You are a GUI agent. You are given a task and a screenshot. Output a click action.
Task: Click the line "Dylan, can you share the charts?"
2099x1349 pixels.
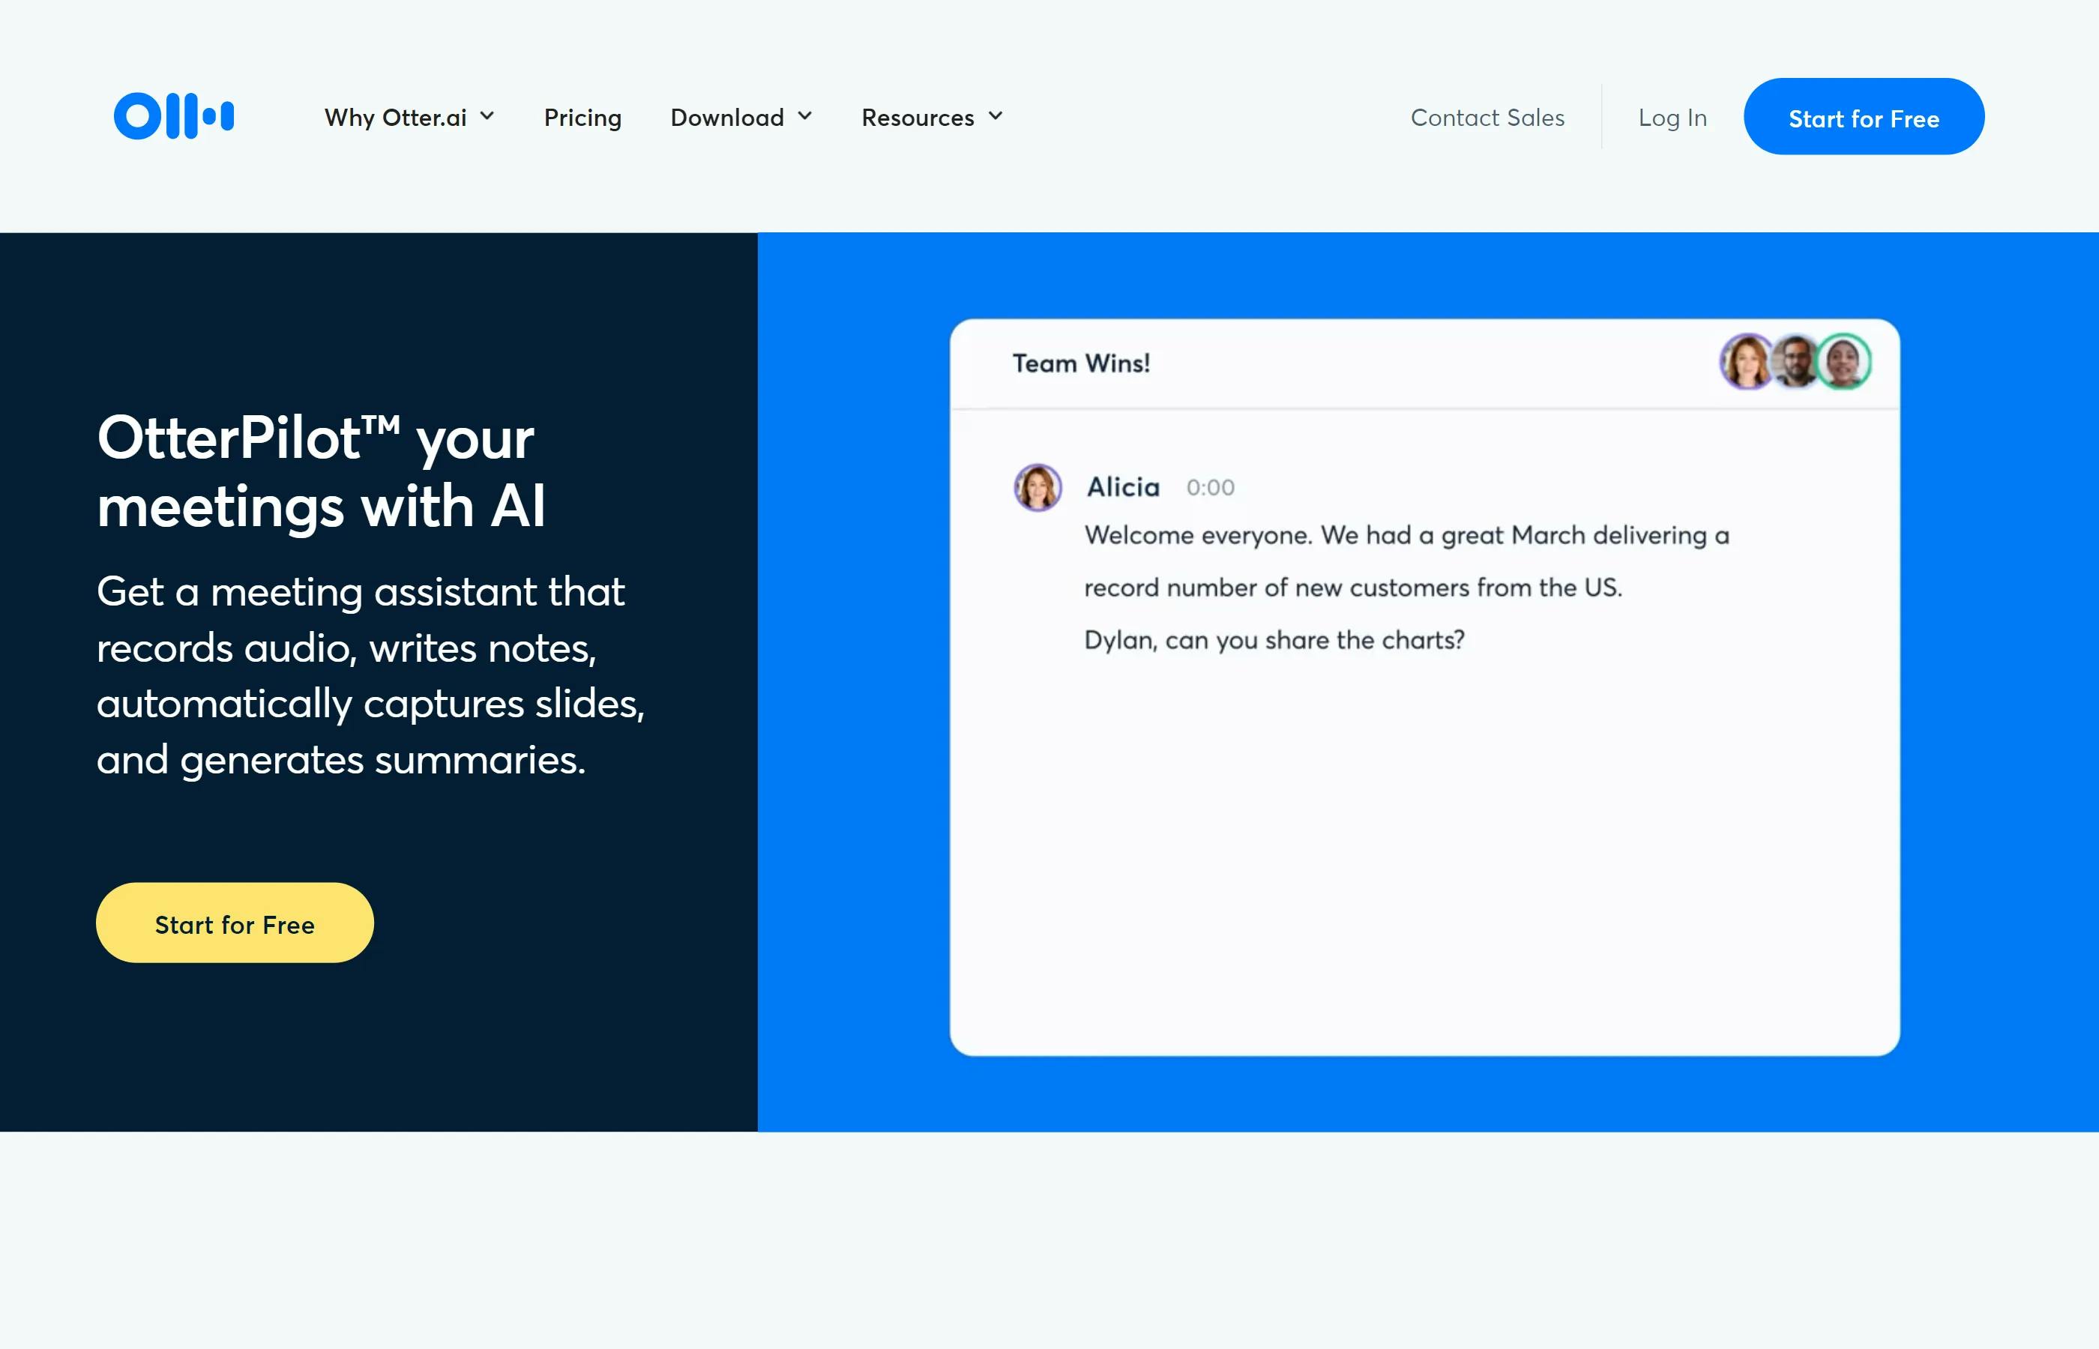click(x=1274, y=639)
